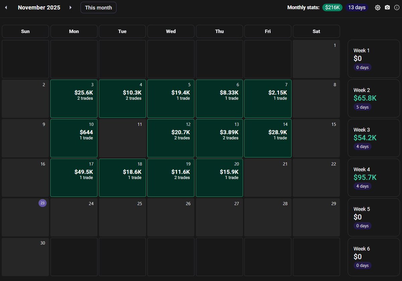The height and width of the screenshot is (281, 402).
Task: Select the empty November 11 cell
Action: pyautogui.click(x=122, y=138)
